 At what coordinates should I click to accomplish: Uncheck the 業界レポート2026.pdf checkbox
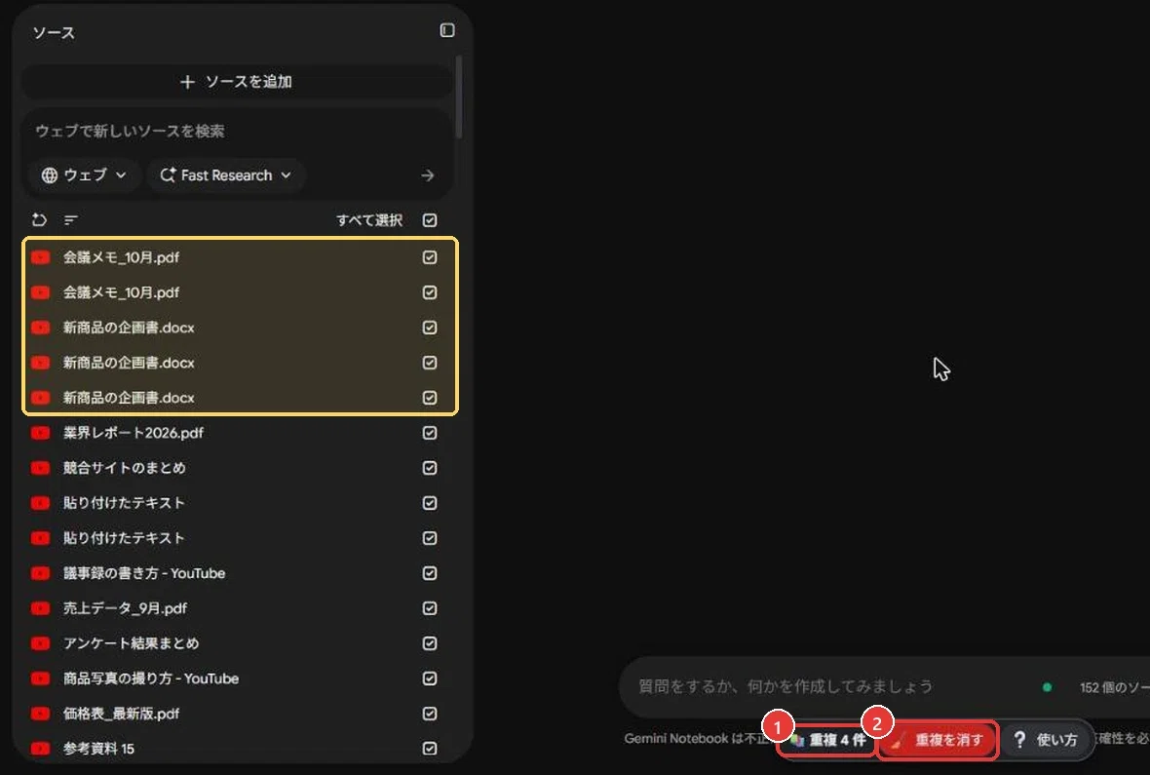(x=430, y=433)
